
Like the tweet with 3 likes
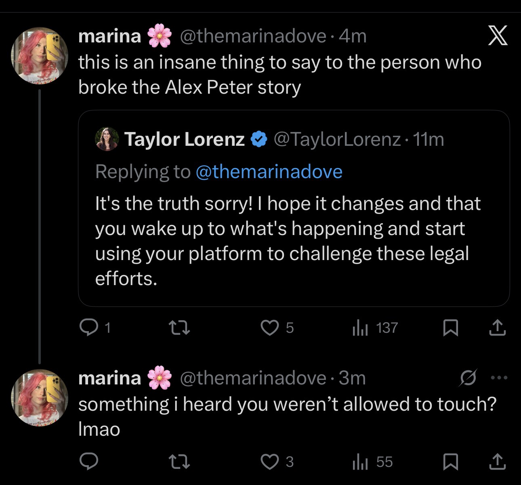pos(269,462)
